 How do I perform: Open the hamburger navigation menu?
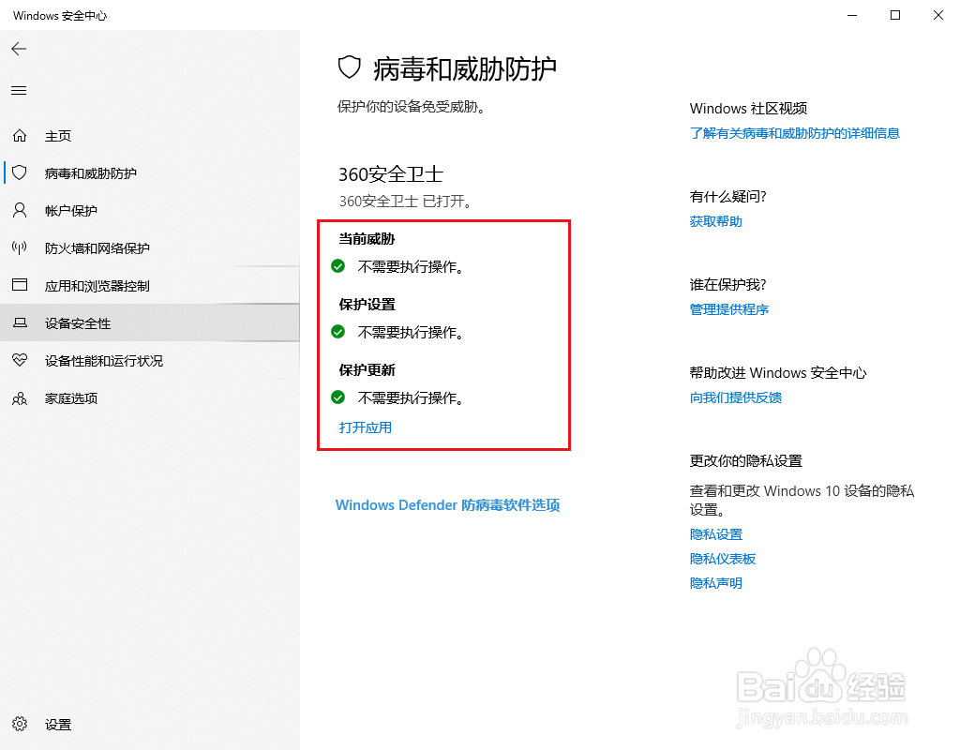tap(19, 91)
